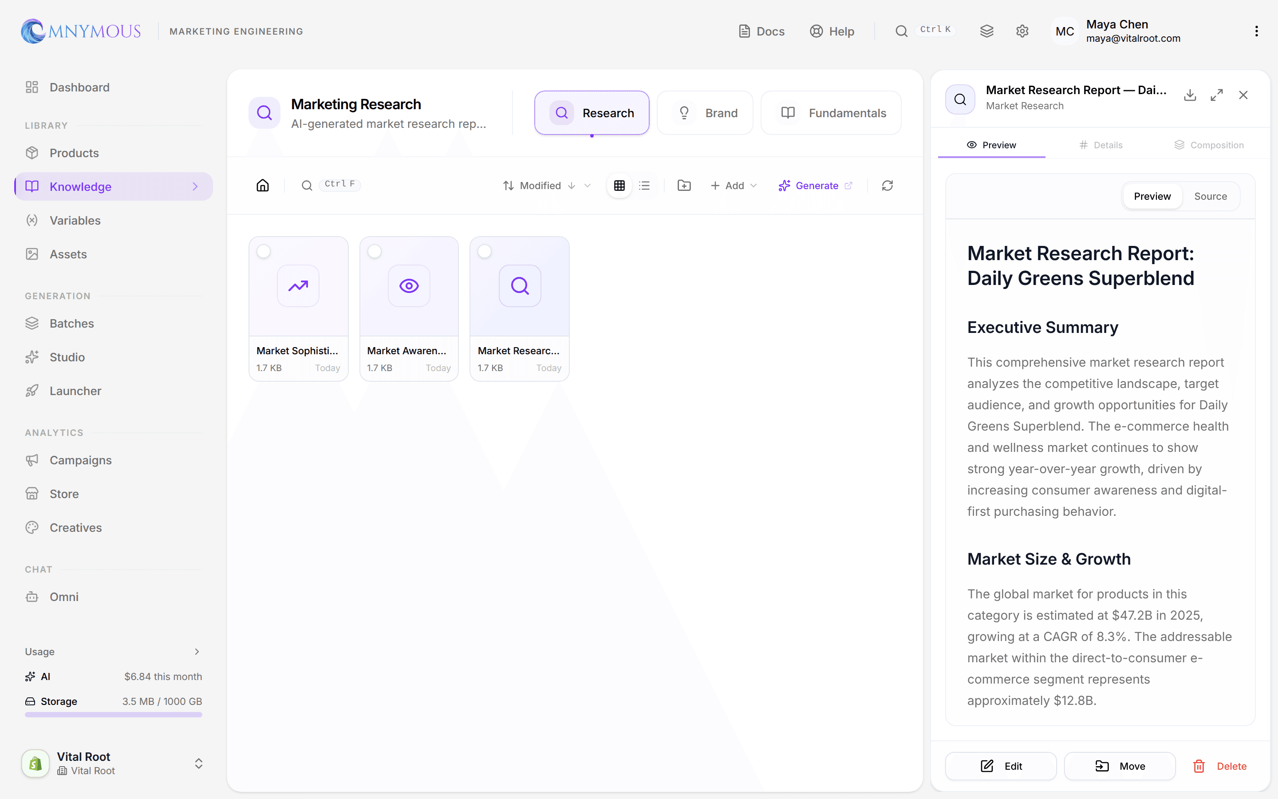Switch to list view

coord(644,186)
